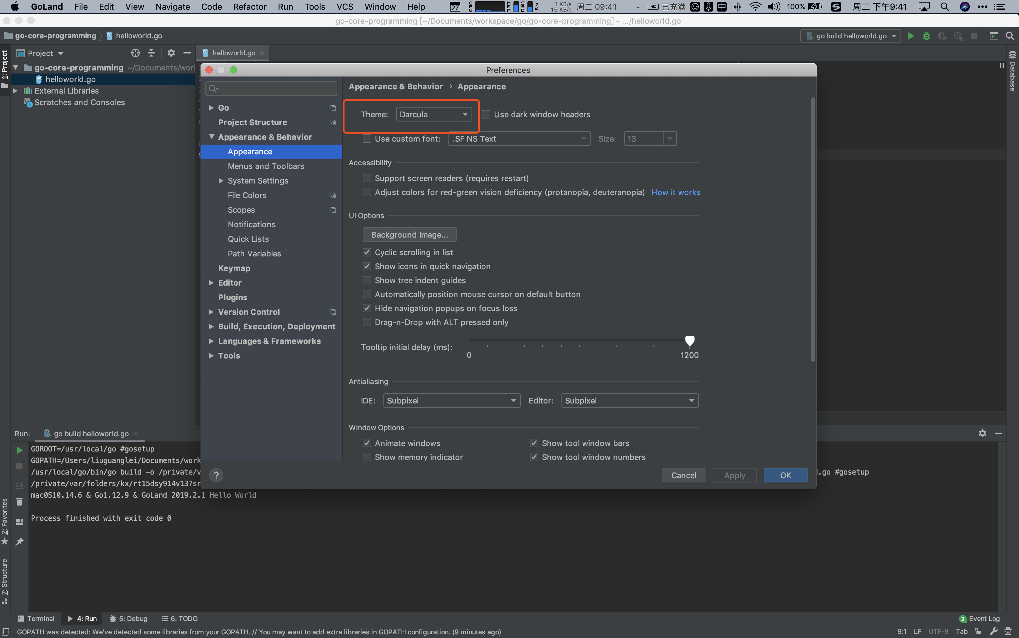Open Preferences help question mark
This screenshot has width=1019, height=638.
tap(216, 475)
